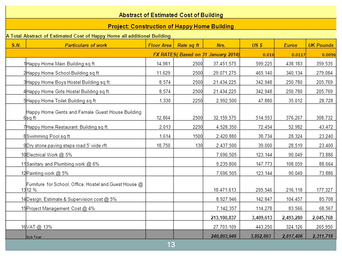Click 'Electrical Work @ 5%' row label

49,155
